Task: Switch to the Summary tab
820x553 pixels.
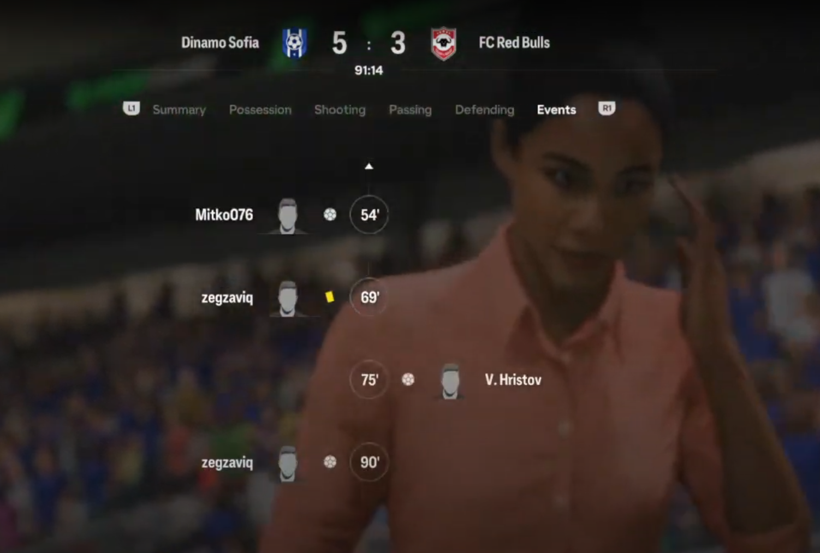Action: click(179, 110)
